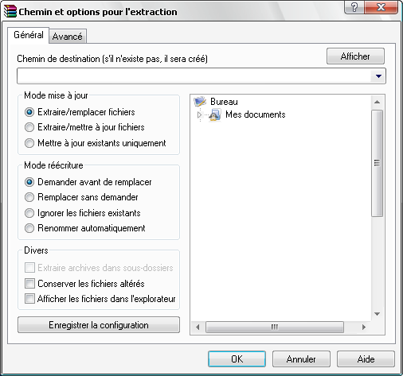Click inside the destination path input field
The image size is (403, 376).
(194, 76)
